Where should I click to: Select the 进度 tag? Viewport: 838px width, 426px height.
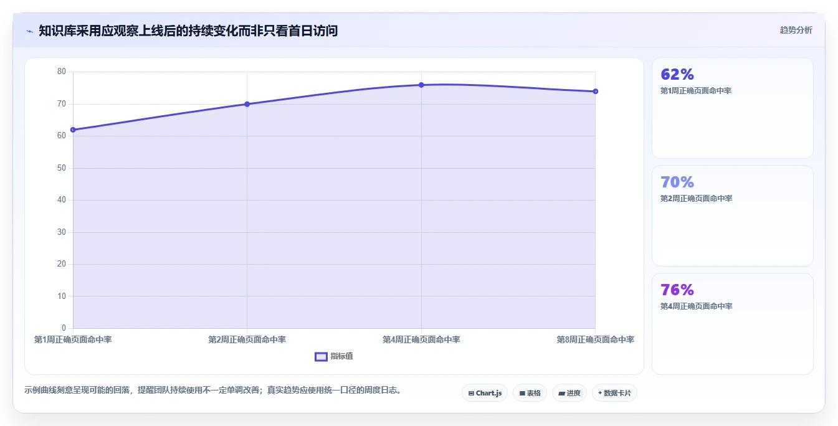569,393
